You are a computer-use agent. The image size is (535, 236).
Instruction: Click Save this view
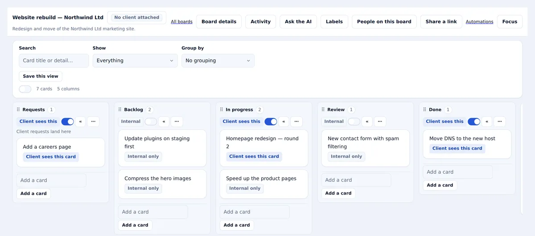tap(41, 76)
